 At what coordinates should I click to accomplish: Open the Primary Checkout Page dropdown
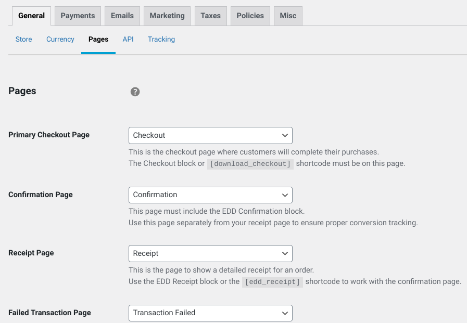[210, 135]
